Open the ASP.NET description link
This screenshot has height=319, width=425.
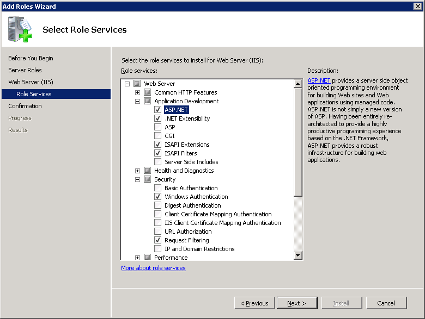(x=319, y=80)
